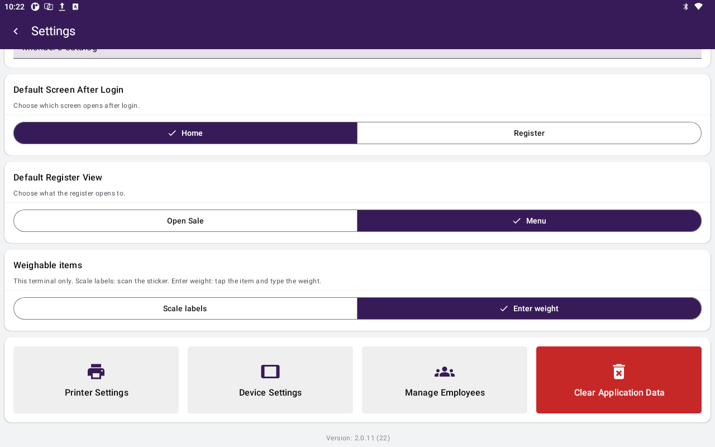Set default login screen to Register
This screenshot has width=715, height=447.
click(529, 133)
